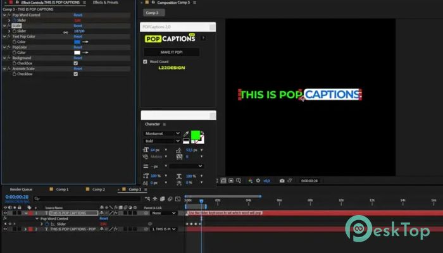
Task: Switch to Effects & Presets tab
Action: click(106, 3)
